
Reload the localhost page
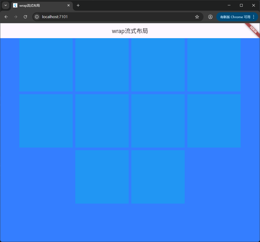click(x=25, y=17)
